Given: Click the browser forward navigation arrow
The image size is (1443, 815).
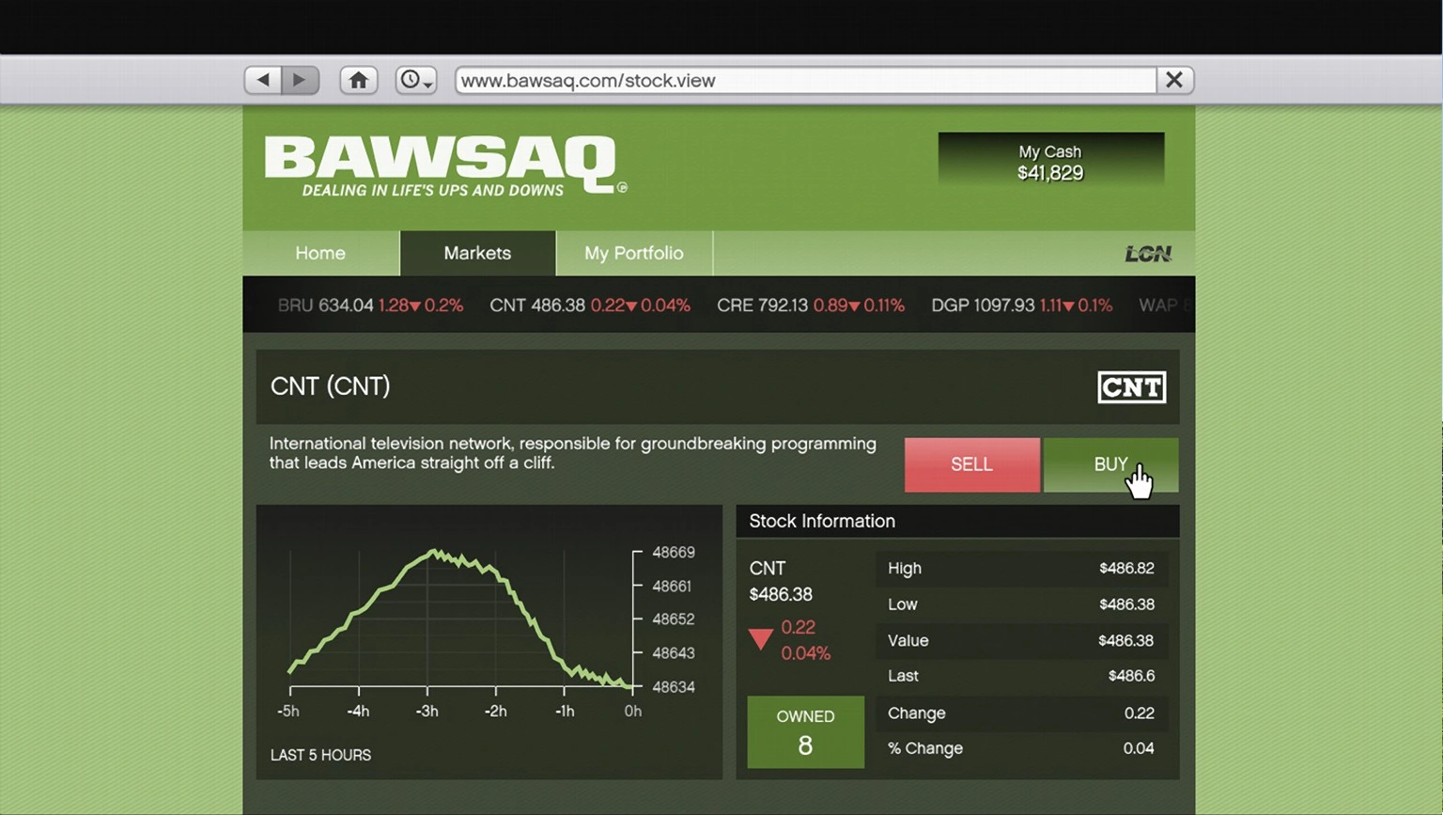Looking at the screenshot, I should click(301, 80).
